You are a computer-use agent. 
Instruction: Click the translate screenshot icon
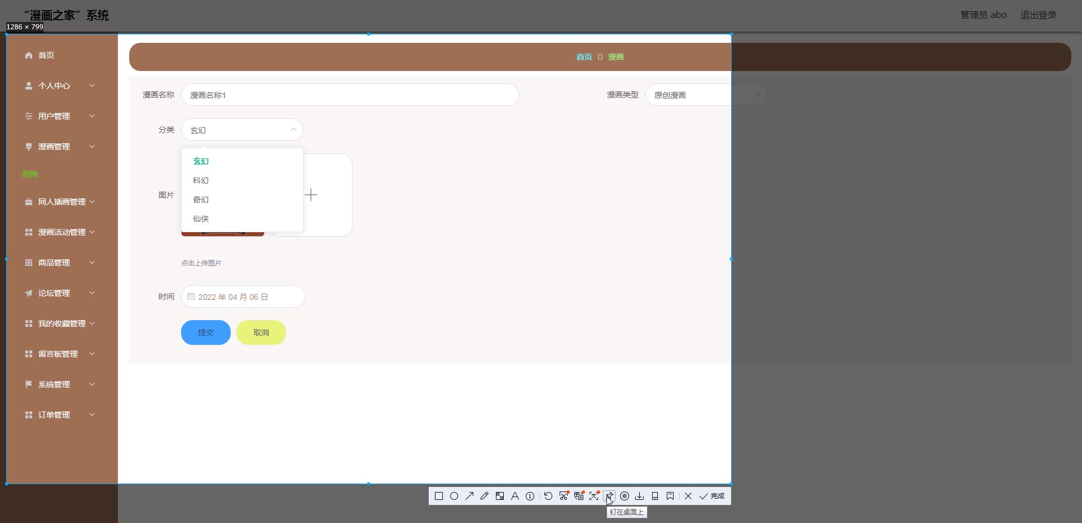578,496
